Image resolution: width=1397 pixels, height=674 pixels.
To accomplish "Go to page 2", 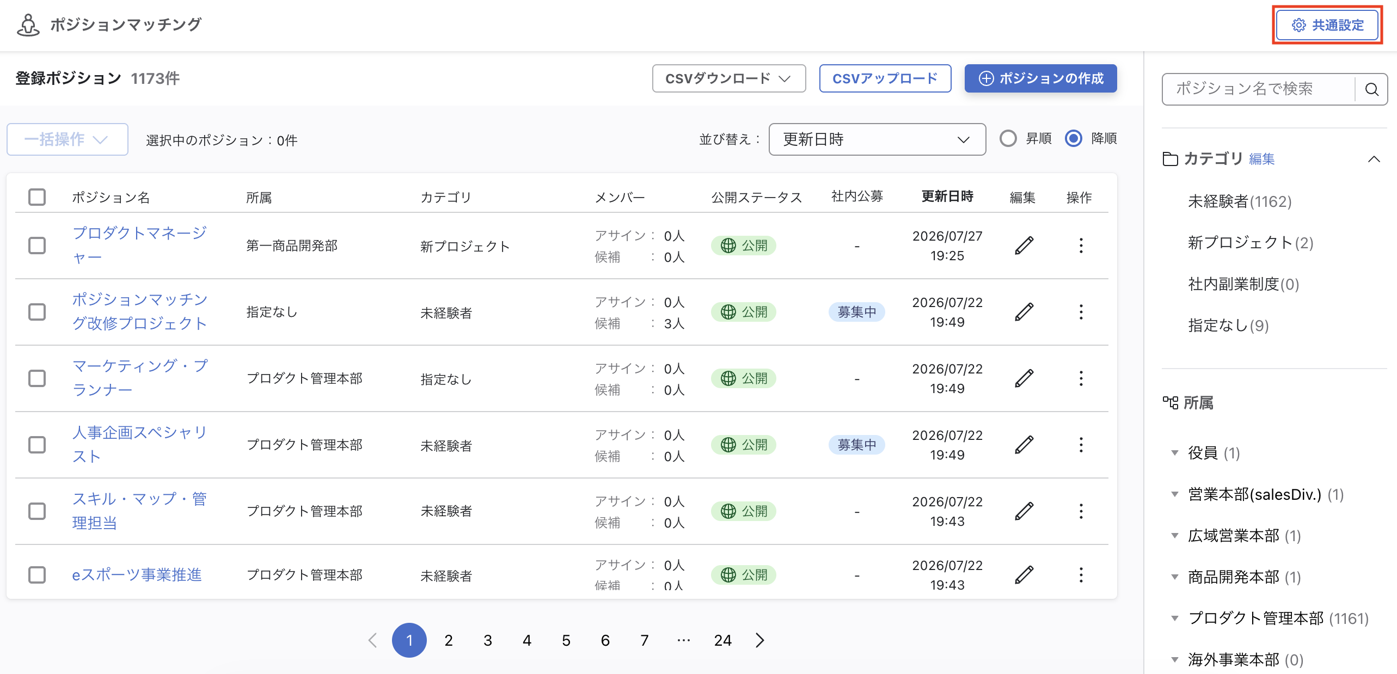I will [x=449, y=640].
